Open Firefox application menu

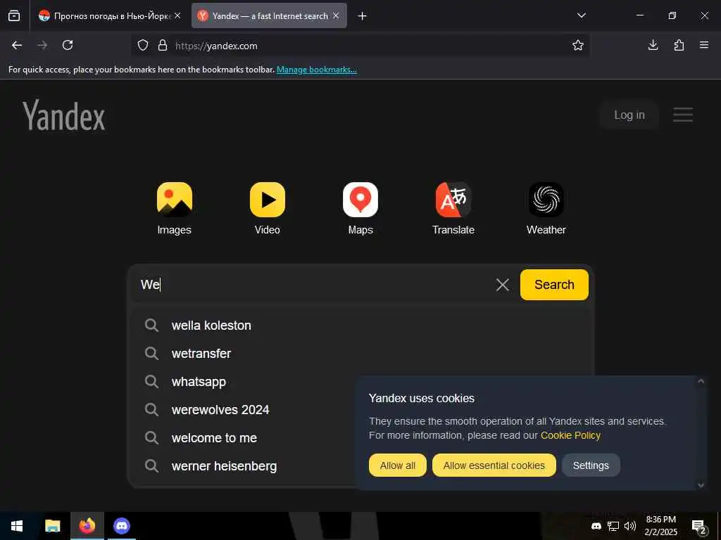(x=704, y=45)
